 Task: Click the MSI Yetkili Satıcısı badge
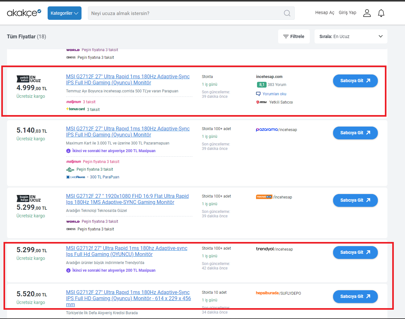[274, 102]
